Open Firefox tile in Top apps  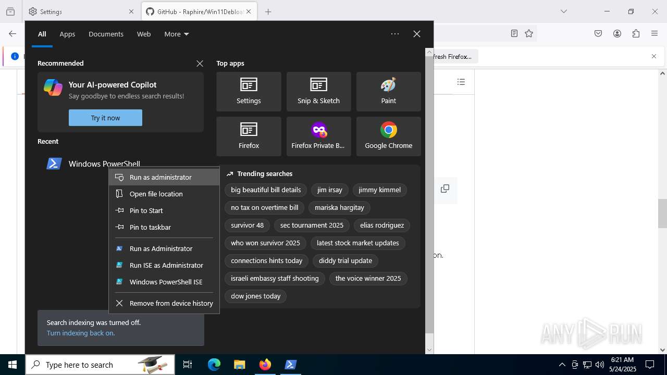pyautogui.click(x=249, y=136)
